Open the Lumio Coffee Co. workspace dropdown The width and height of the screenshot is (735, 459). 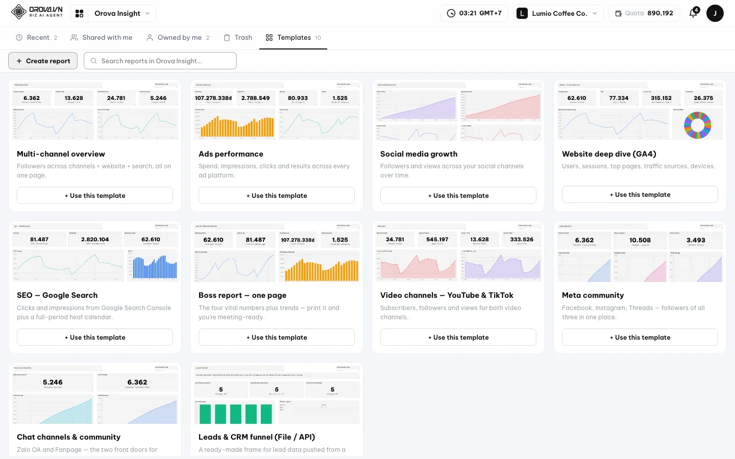pos(558,13)
